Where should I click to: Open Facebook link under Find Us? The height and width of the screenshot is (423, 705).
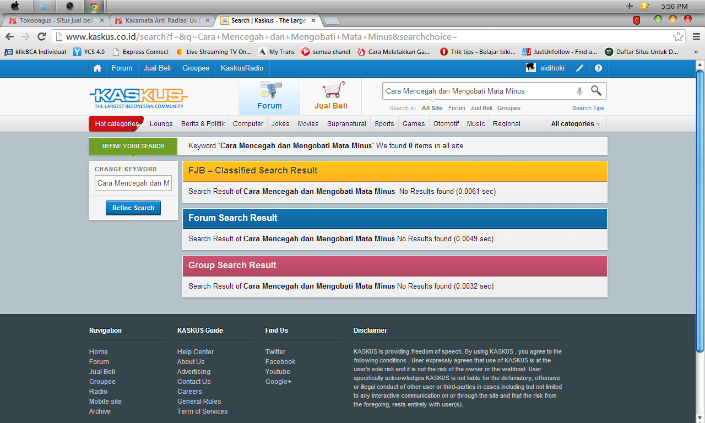click(280, 362)
